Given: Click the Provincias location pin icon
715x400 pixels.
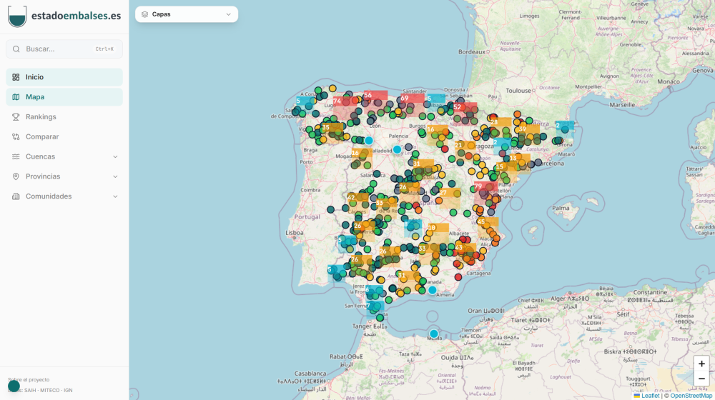Looking at the screenshot, I should click(x=16, y=176).
